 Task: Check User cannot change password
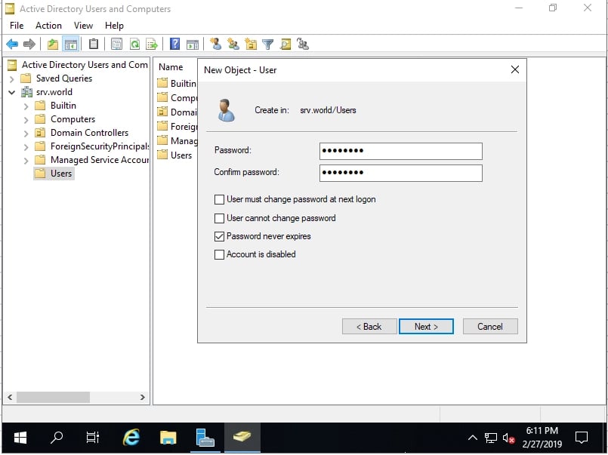(x=219, y=218)
